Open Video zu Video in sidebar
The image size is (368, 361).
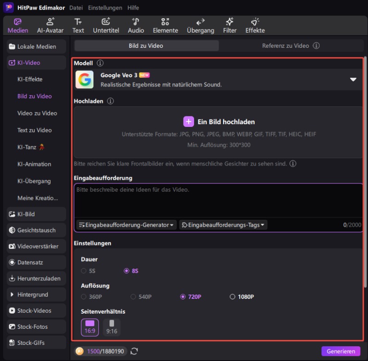pyautogui.click(x=37, y=113)
